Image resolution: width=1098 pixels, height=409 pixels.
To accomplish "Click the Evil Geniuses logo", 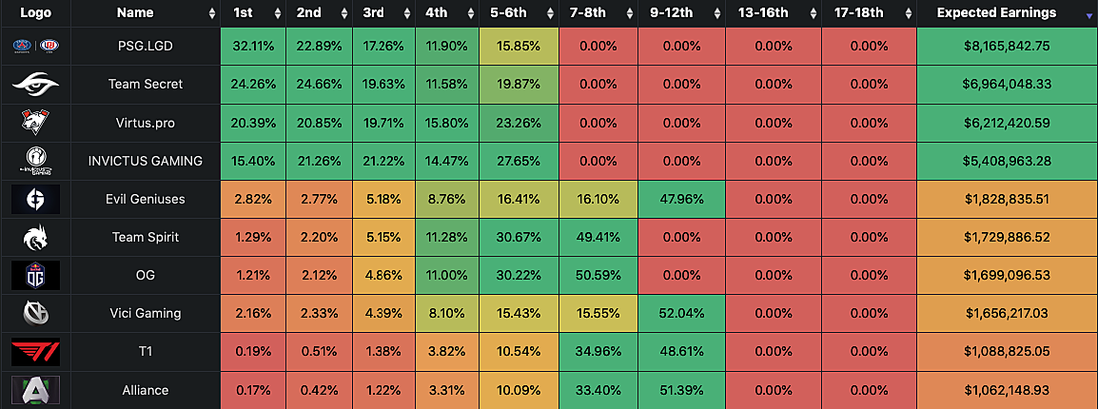I will click(34, 199).
